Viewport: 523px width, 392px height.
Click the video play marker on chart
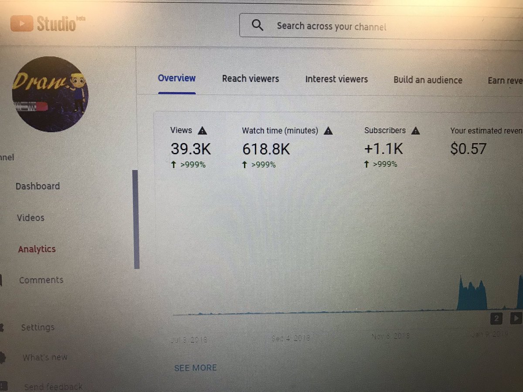coord(516,318)
